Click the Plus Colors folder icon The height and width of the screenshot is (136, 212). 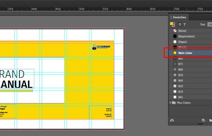(174, 103)
